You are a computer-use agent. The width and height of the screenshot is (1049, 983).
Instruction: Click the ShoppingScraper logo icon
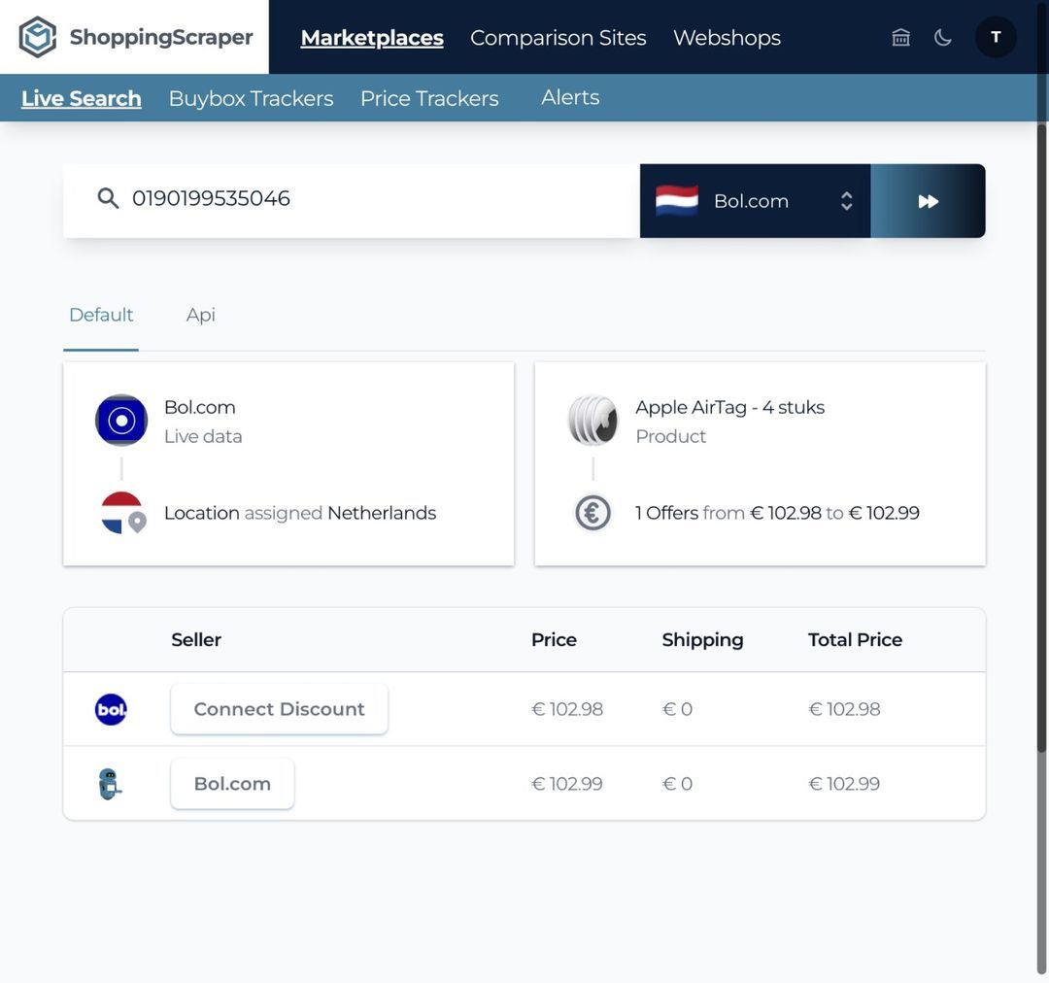point(38,37)
